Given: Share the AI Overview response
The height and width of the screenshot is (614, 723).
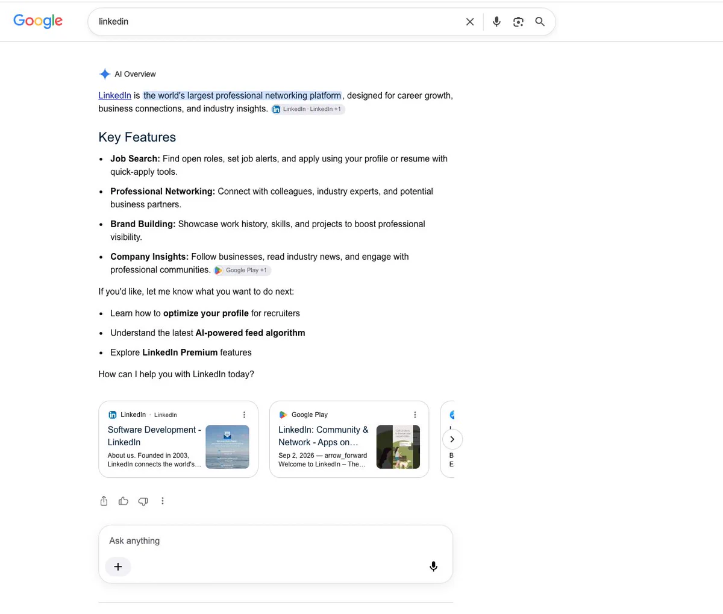Looking at the screenshot, I should 104,501.
